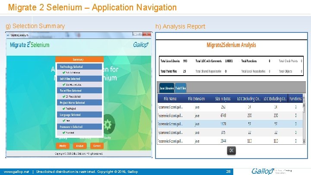Click the green gear icon behind the Summary panel

(x=108, y=124)
